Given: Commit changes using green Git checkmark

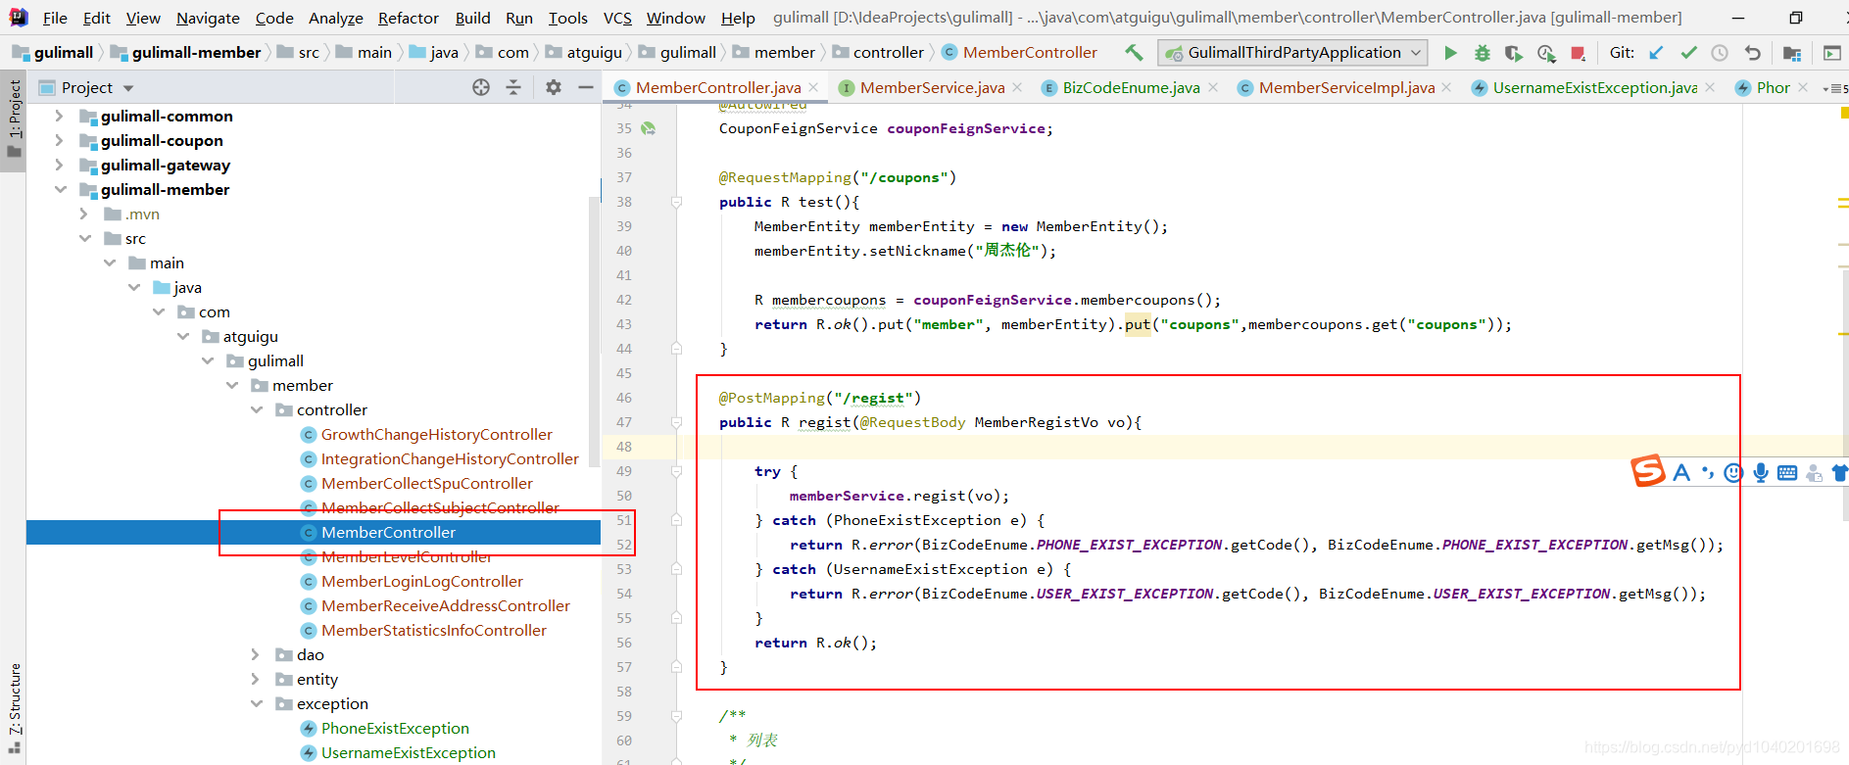Looking at the screenshot, I should tap(1688, 53).
